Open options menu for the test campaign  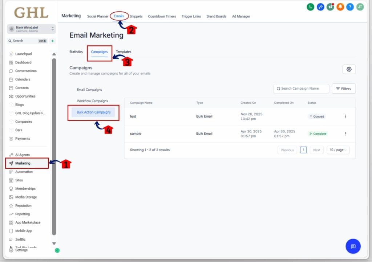pos(345,116)
